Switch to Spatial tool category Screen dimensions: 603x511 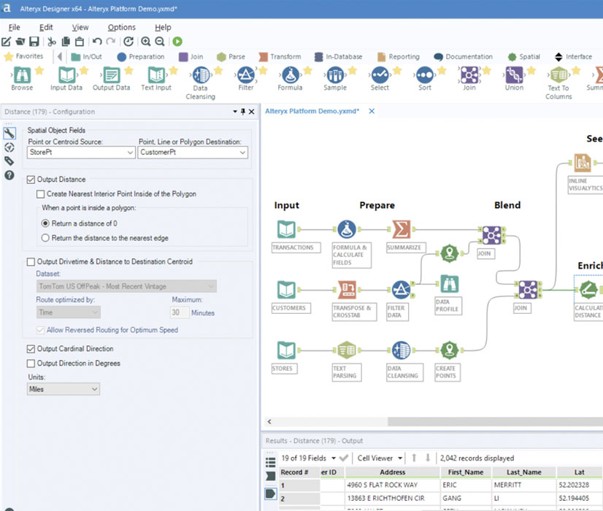(x=523, y=57)
